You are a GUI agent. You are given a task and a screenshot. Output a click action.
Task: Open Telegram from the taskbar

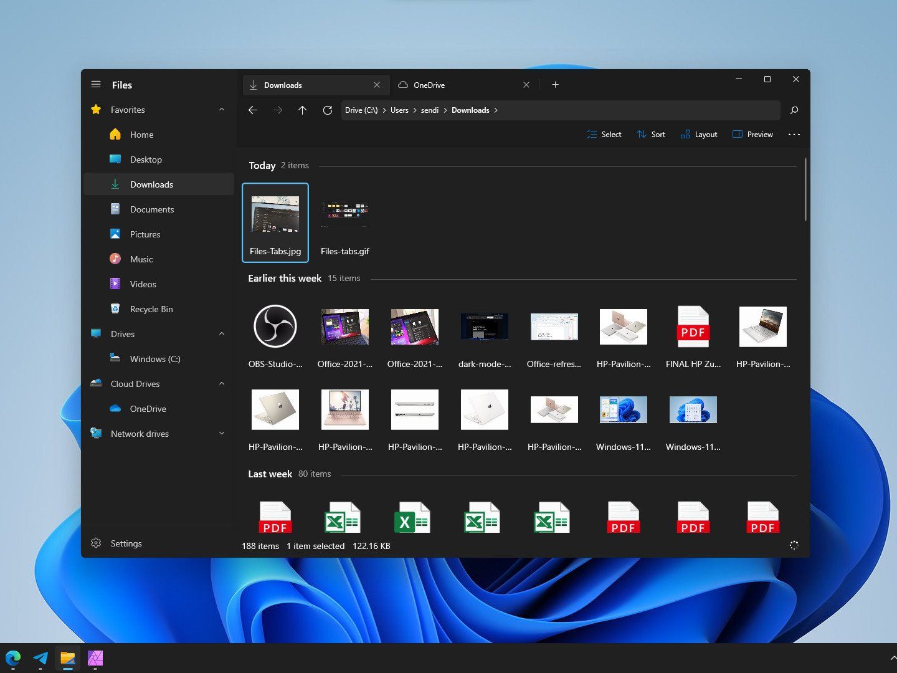coord(40,657)
